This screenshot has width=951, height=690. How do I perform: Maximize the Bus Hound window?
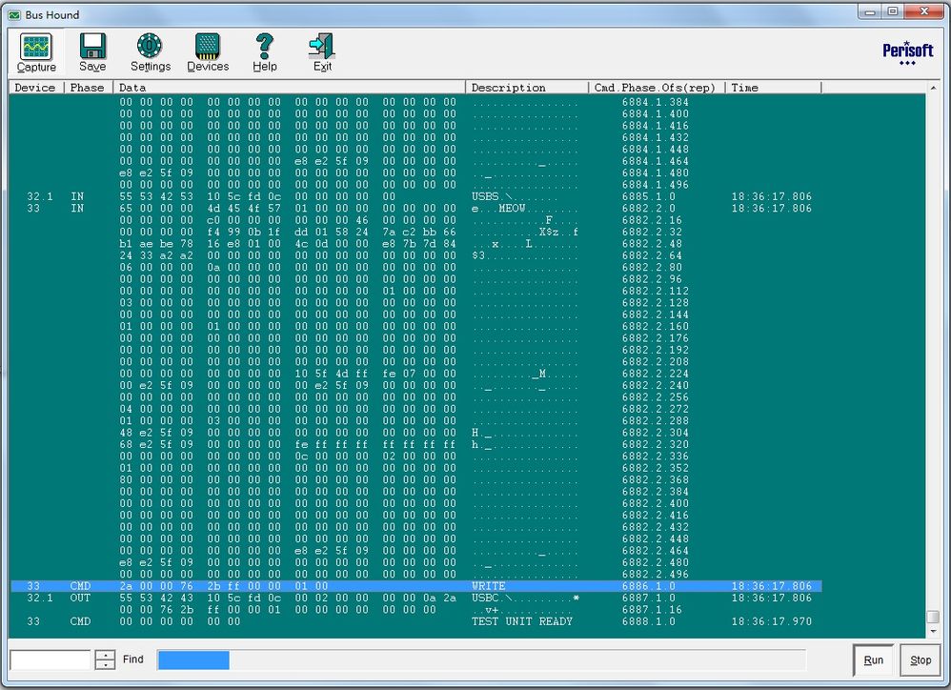[x=893, y=11]
